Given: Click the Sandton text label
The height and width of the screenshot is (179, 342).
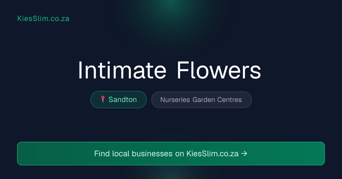Looking at the screenshot, I should click(123, 99).
